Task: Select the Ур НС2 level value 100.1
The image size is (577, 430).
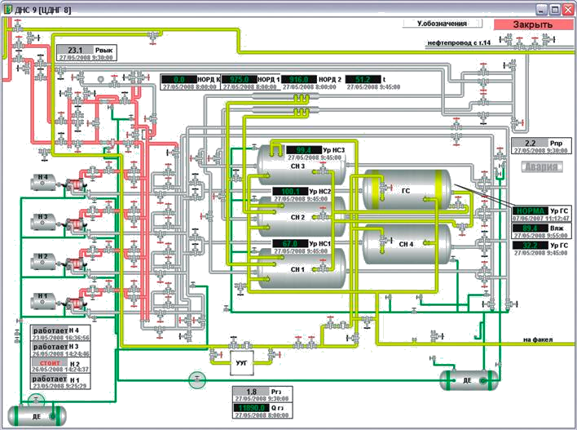Action: 288,192
